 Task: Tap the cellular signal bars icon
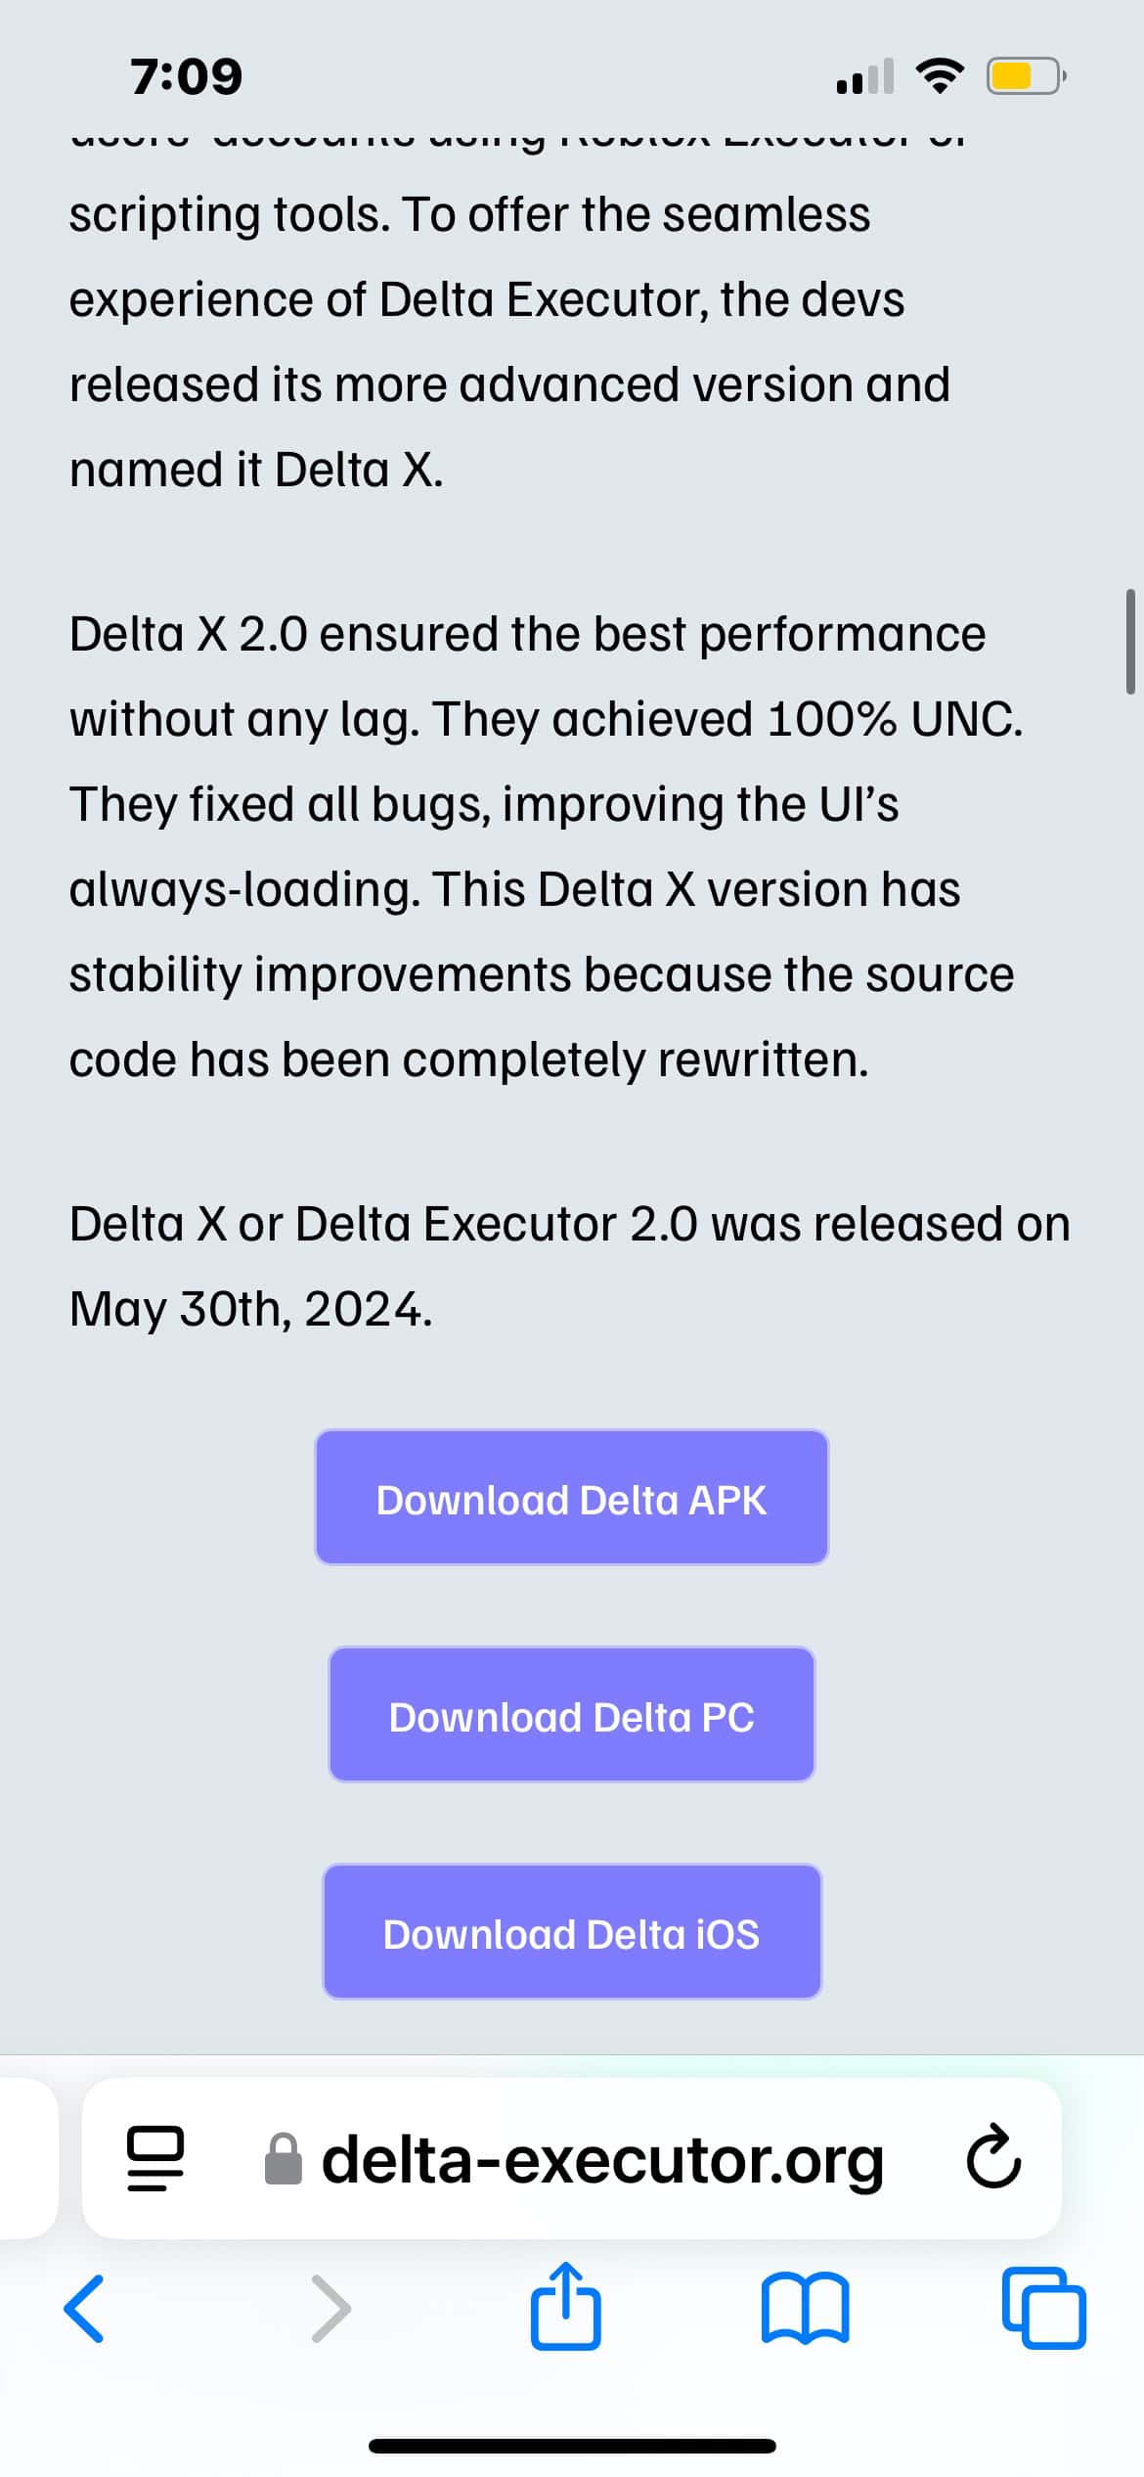[x=864, y=76]
